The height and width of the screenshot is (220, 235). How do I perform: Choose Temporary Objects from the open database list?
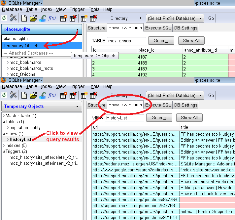pos(21,46)
